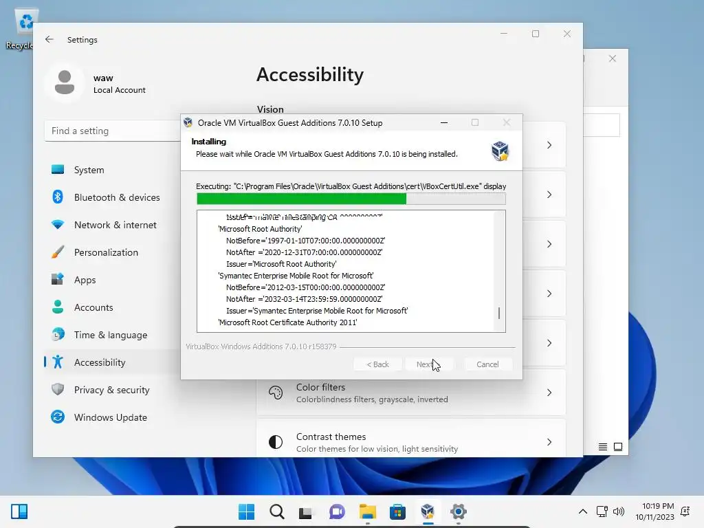Click the Find a setting search box
Screen dimensions: 704x528
[112, 131]
